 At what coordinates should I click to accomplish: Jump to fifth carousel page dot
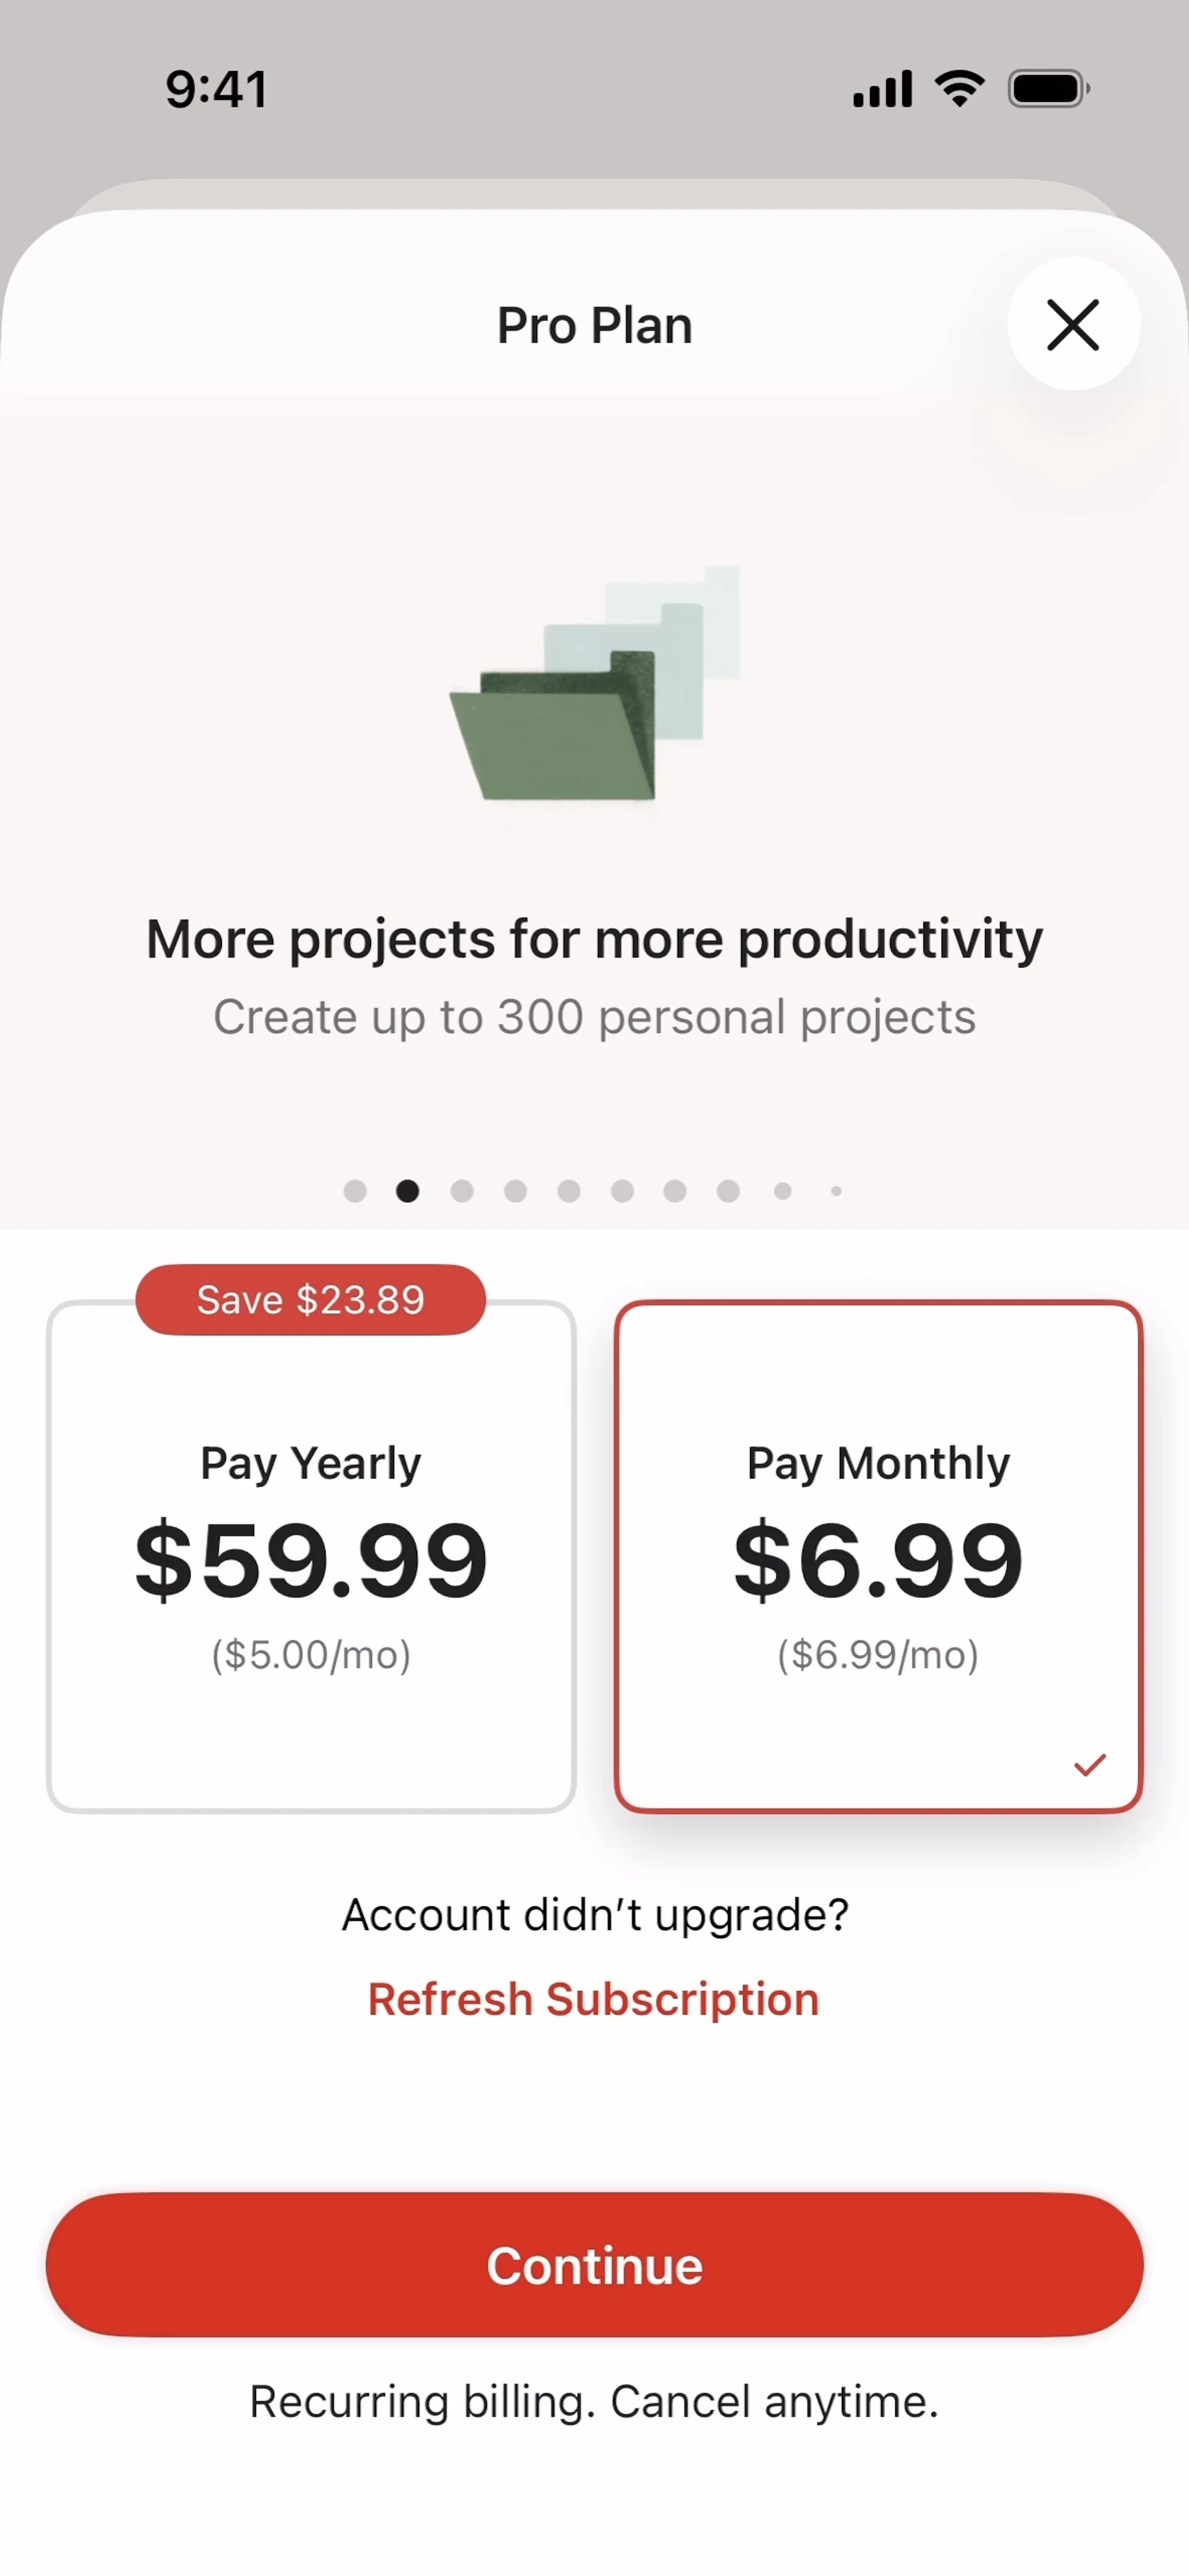(x=569, y=1190)
